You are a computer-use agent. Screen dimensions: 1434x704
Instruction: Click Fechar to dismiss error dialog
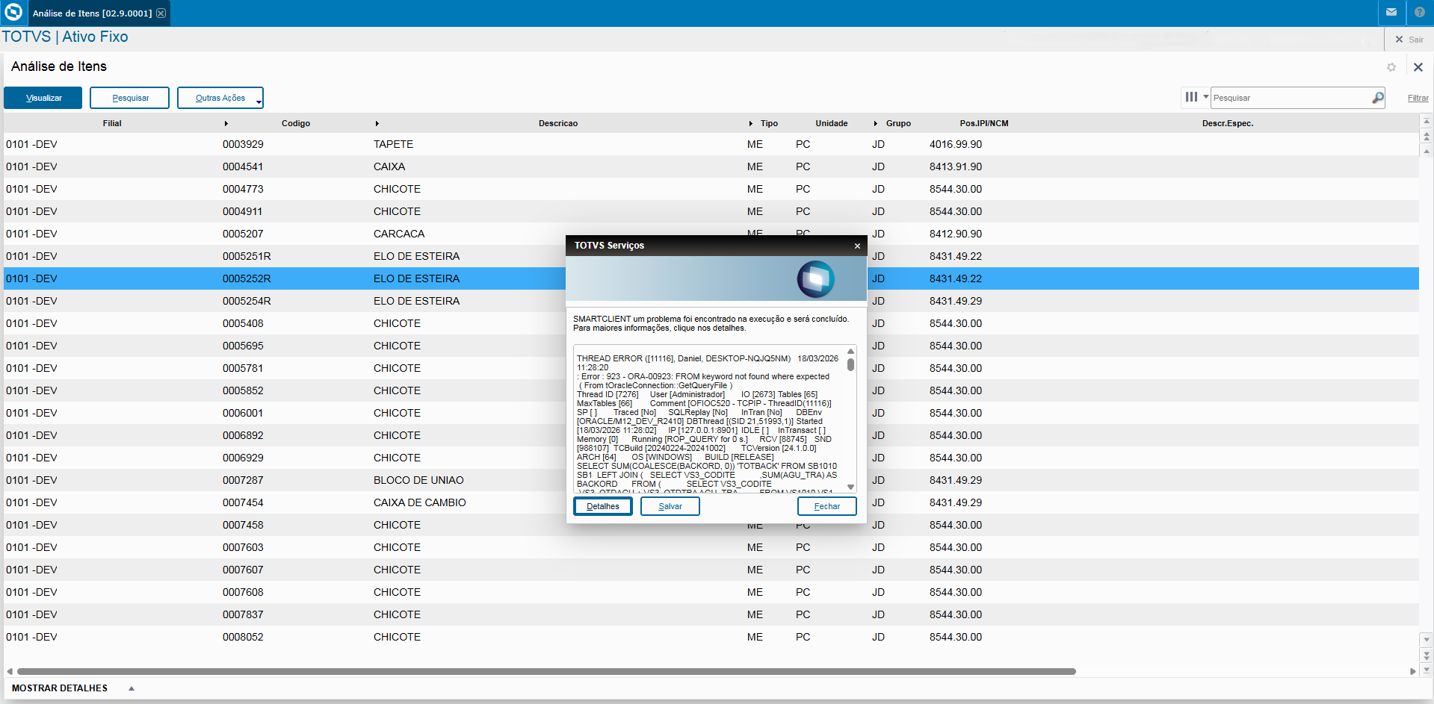pyautogui.click(x=827, y=506)
